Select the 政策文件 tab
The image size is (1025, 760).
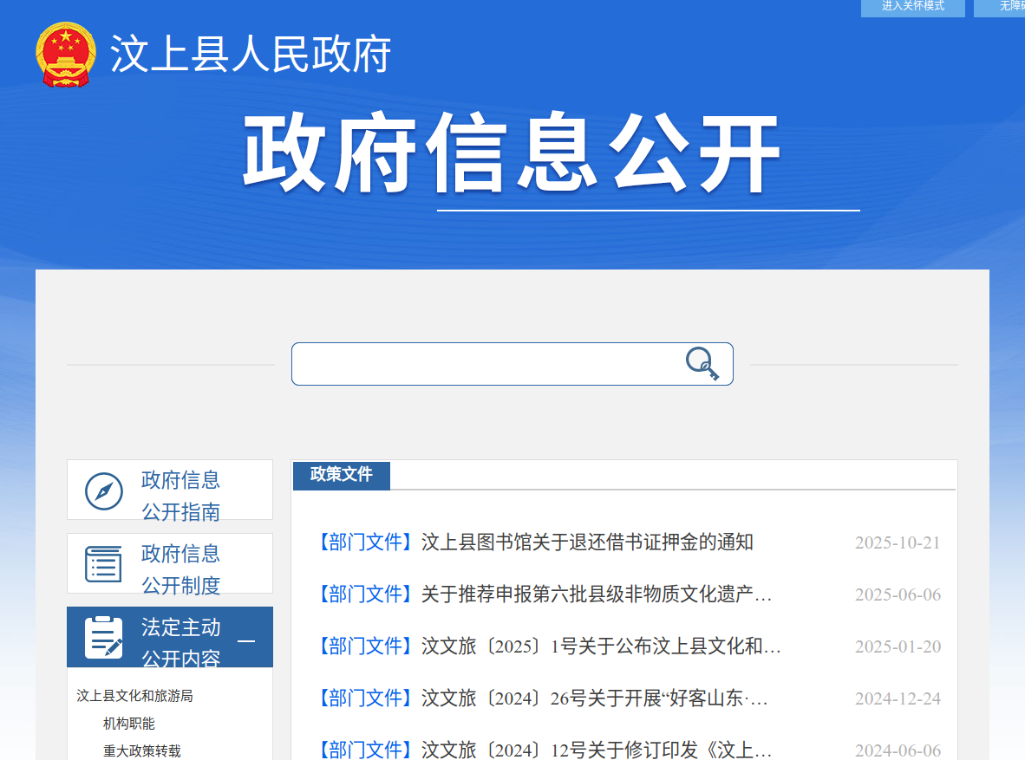click(342, 475)
